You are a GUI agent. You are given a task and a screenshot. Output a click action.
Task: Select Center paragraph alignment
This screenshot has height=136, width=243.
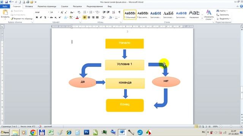click(89, 17)
